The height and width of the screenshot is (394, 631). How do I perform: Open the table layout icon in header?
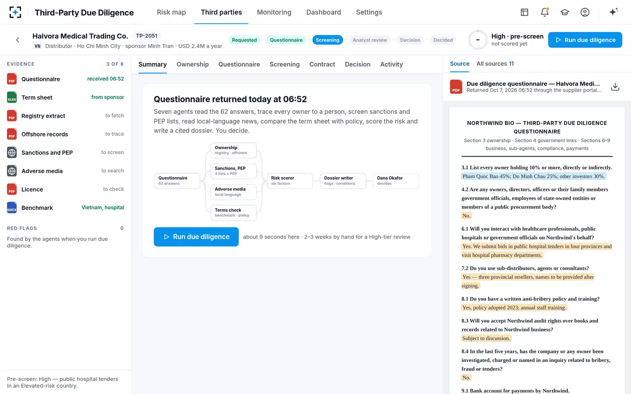pyautogui.click(x=525, y=12)
